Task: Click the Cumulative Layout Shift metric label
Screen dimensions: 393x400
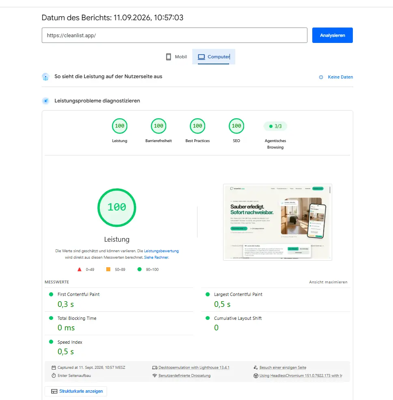Action: (238, 318)
